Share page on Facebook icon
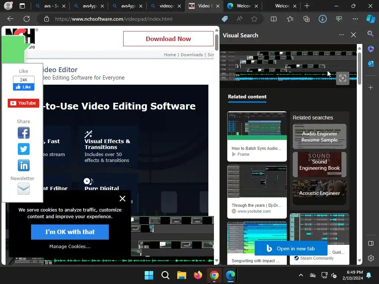Viewport: 379px width, 284px height. [23, 133]
